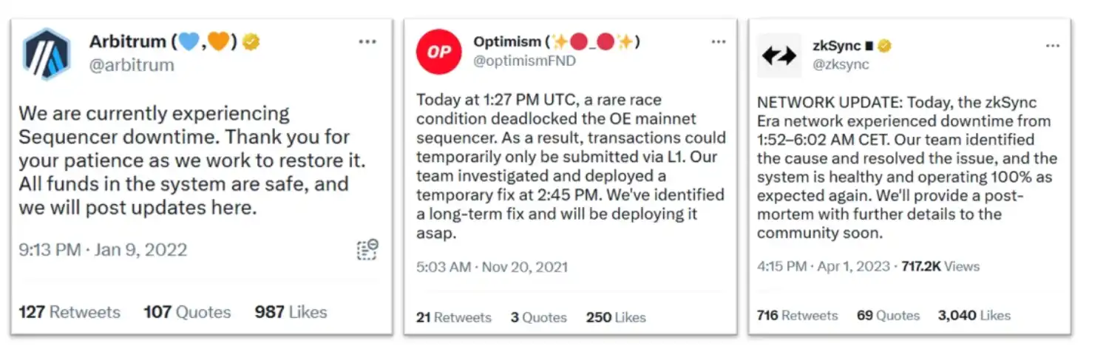Click the Arbitrum profile avatar

(x=47, y=54)
